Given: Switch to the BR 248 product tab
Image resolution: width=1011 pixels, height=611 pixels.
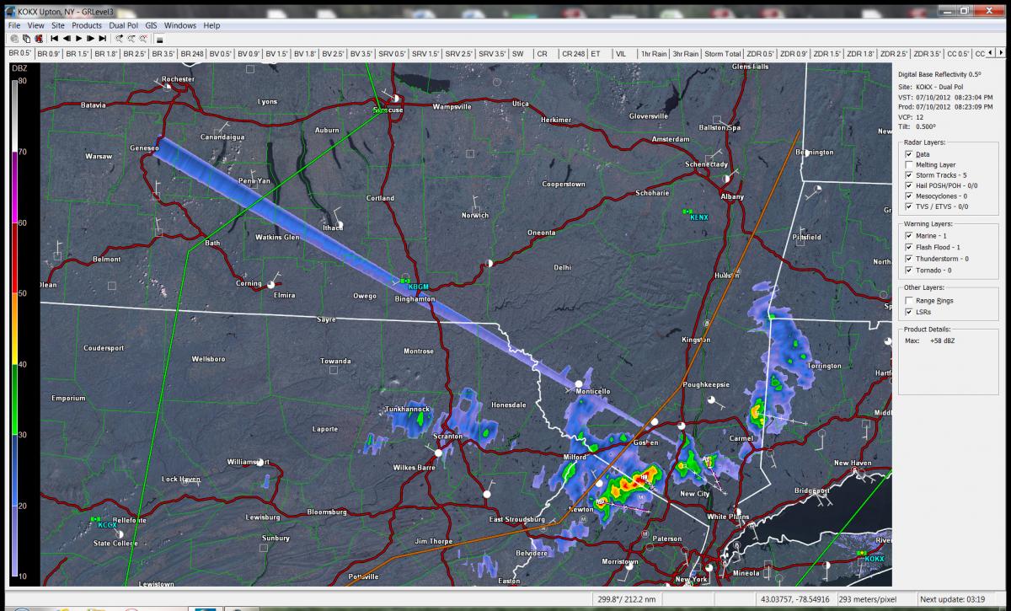Looking at the screenshot, I should click(192, 53).
